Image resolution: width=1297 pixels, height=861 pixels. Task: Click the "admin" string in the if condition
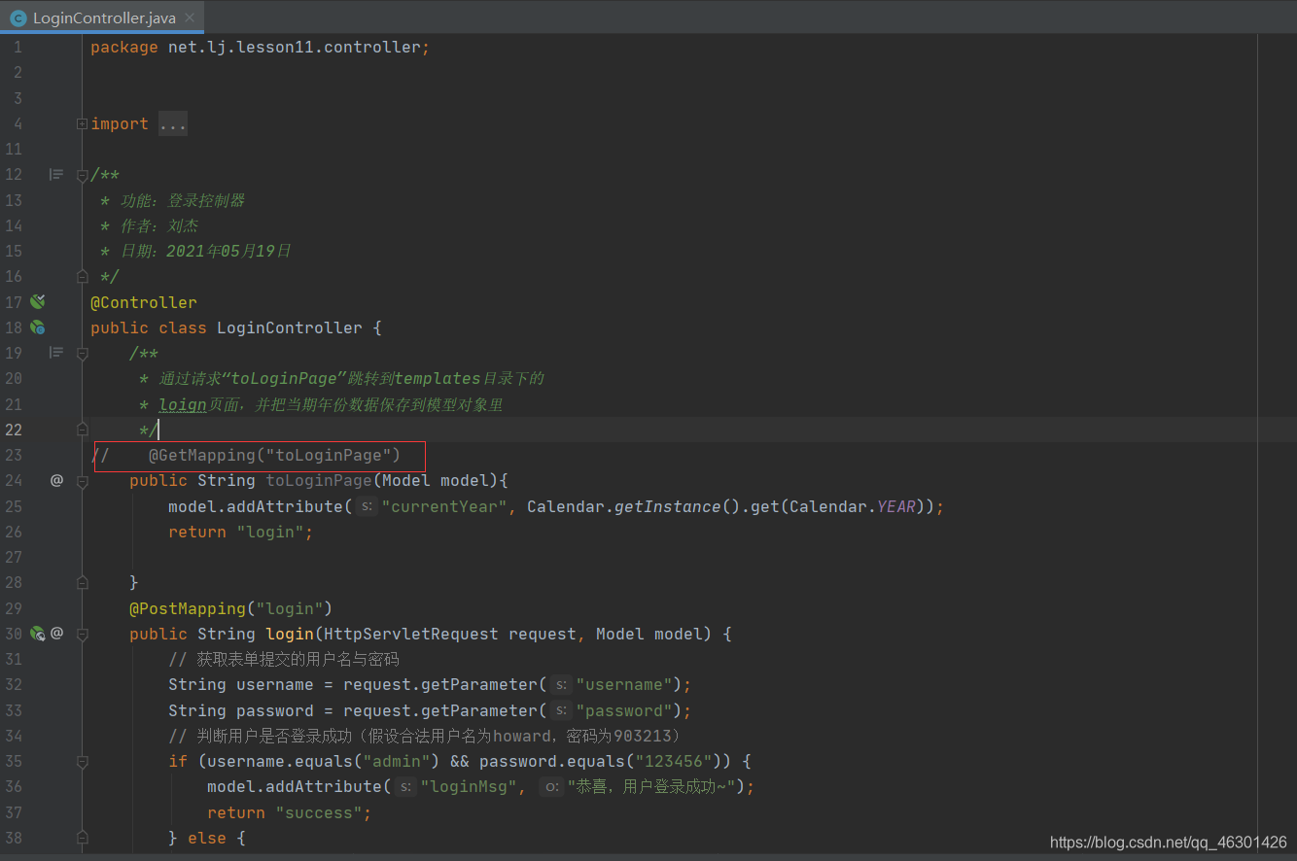coord(397,761)
